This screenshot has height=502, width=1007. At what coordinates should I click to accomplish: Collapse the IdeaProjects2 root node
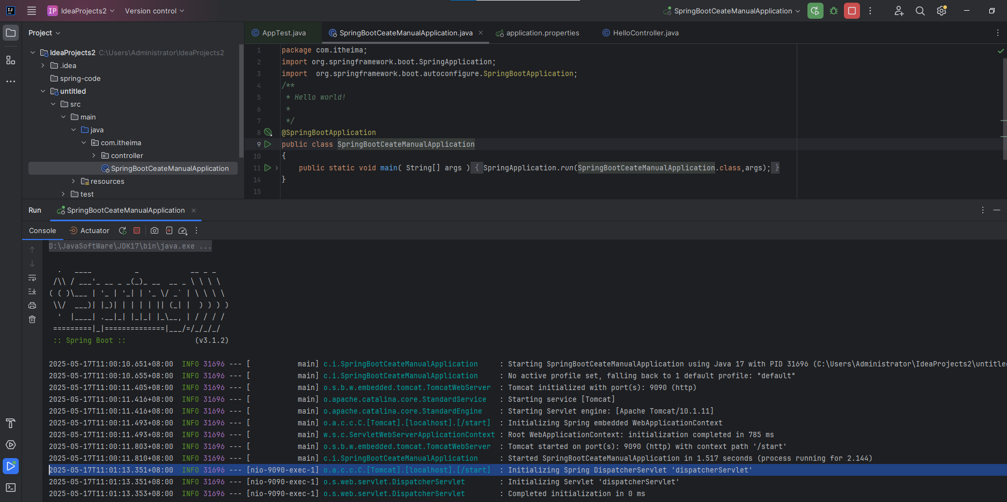(33, 53)
